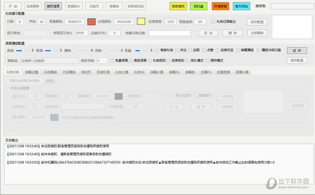Switch to the 礼物任务 tab

[x=13, y=72]
